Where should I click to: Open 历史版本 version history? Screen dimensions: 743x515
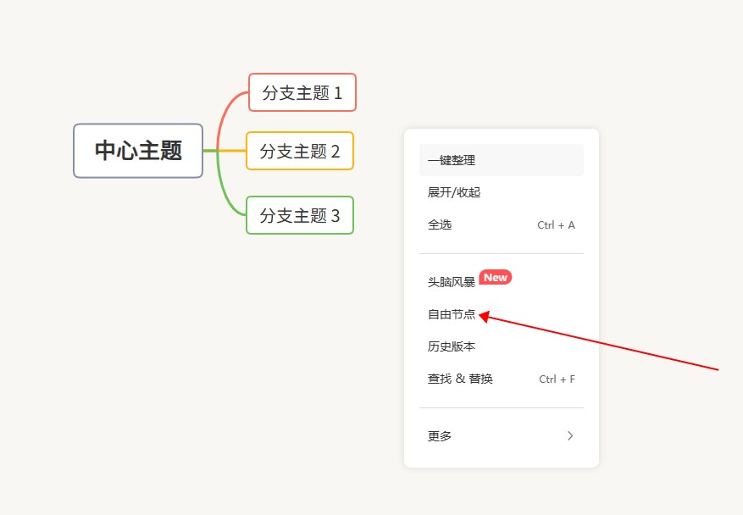pos(452,346)
